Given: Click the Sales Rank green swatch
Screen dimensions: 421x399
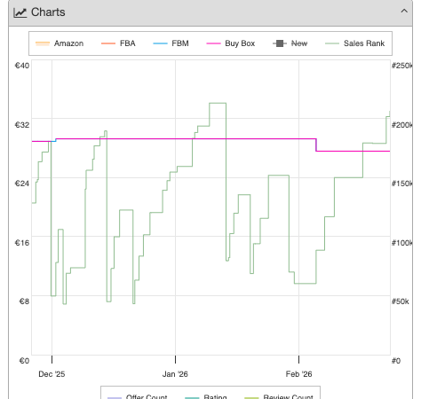Looking at the screenshot, I should point(332,43).
